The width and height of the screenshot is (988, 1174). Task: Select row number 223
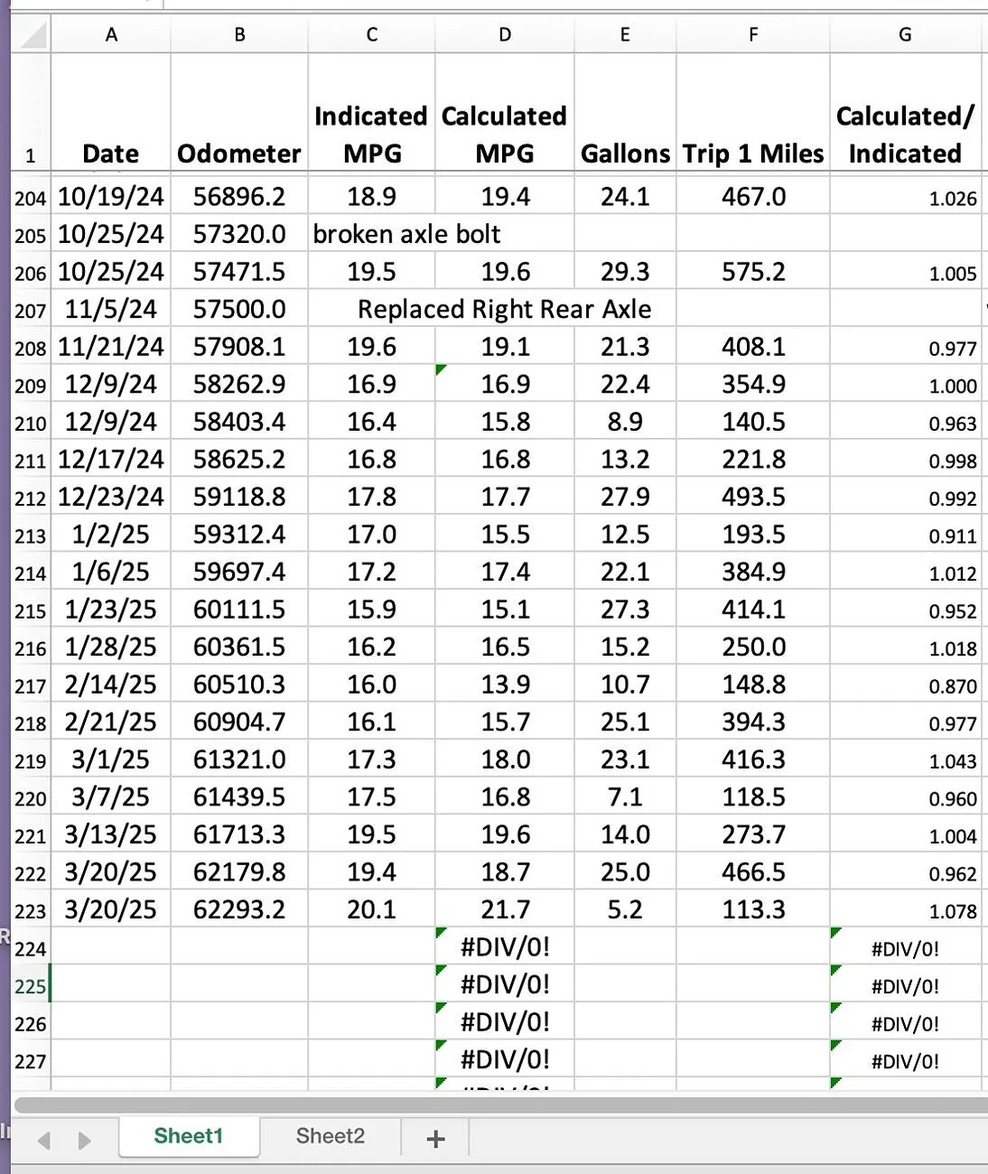29,909
